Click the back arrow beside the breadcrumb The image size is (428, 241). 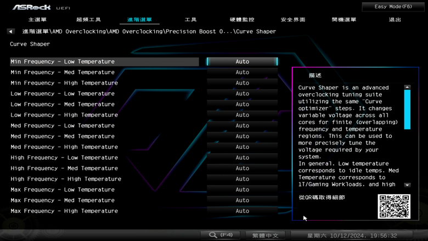coord(10,31)
